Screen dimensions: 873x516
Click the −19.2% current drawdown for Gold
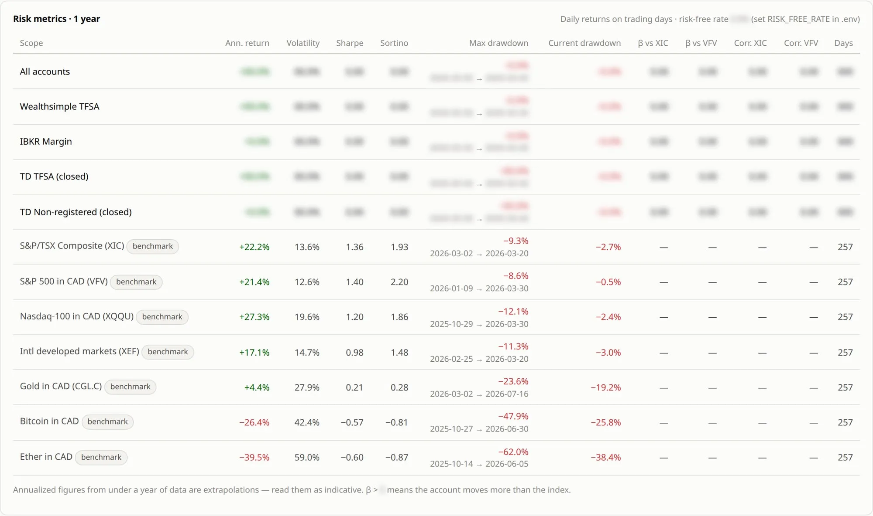(605, 387)
